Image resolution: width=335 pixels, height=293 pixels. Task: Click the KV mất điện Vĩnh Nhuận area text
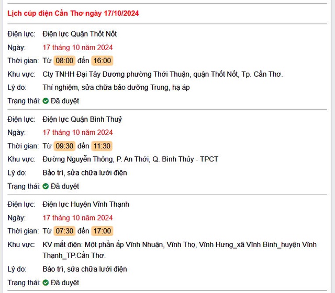click(180, 250)
